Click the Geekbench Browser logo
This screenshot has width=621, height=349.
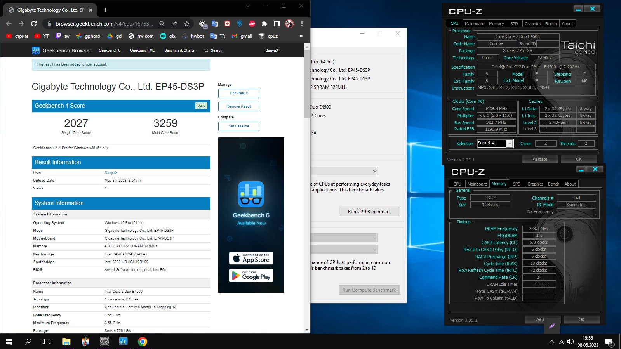click(62, 50)
